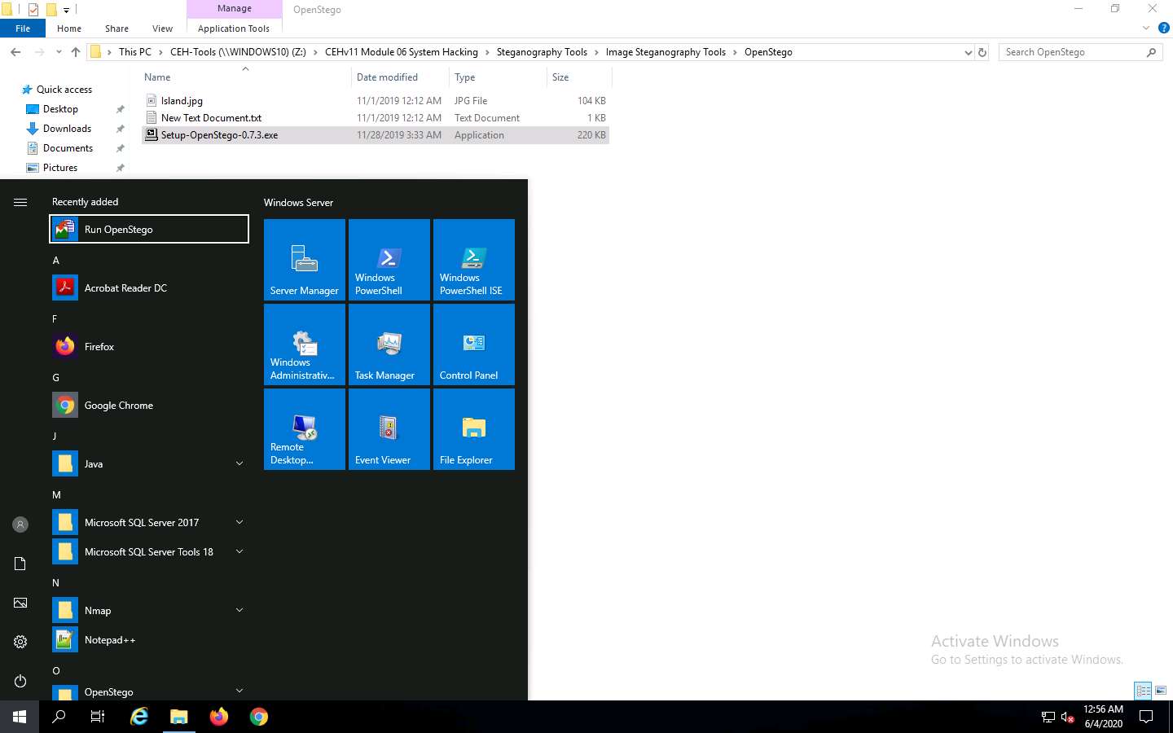Open taskbar Search magnifier

tap(59, 717)
